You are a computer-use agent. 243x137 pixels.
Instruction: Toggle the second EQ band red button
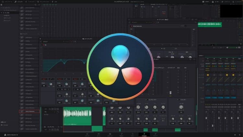[60, 79]
